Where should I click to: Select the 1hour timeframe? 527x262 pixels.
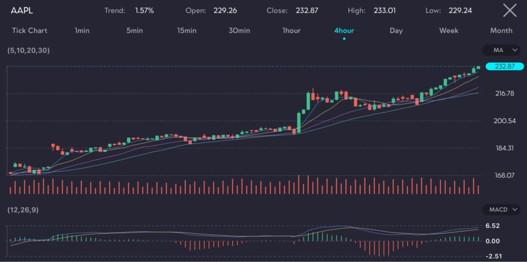(x=291, y=31)
